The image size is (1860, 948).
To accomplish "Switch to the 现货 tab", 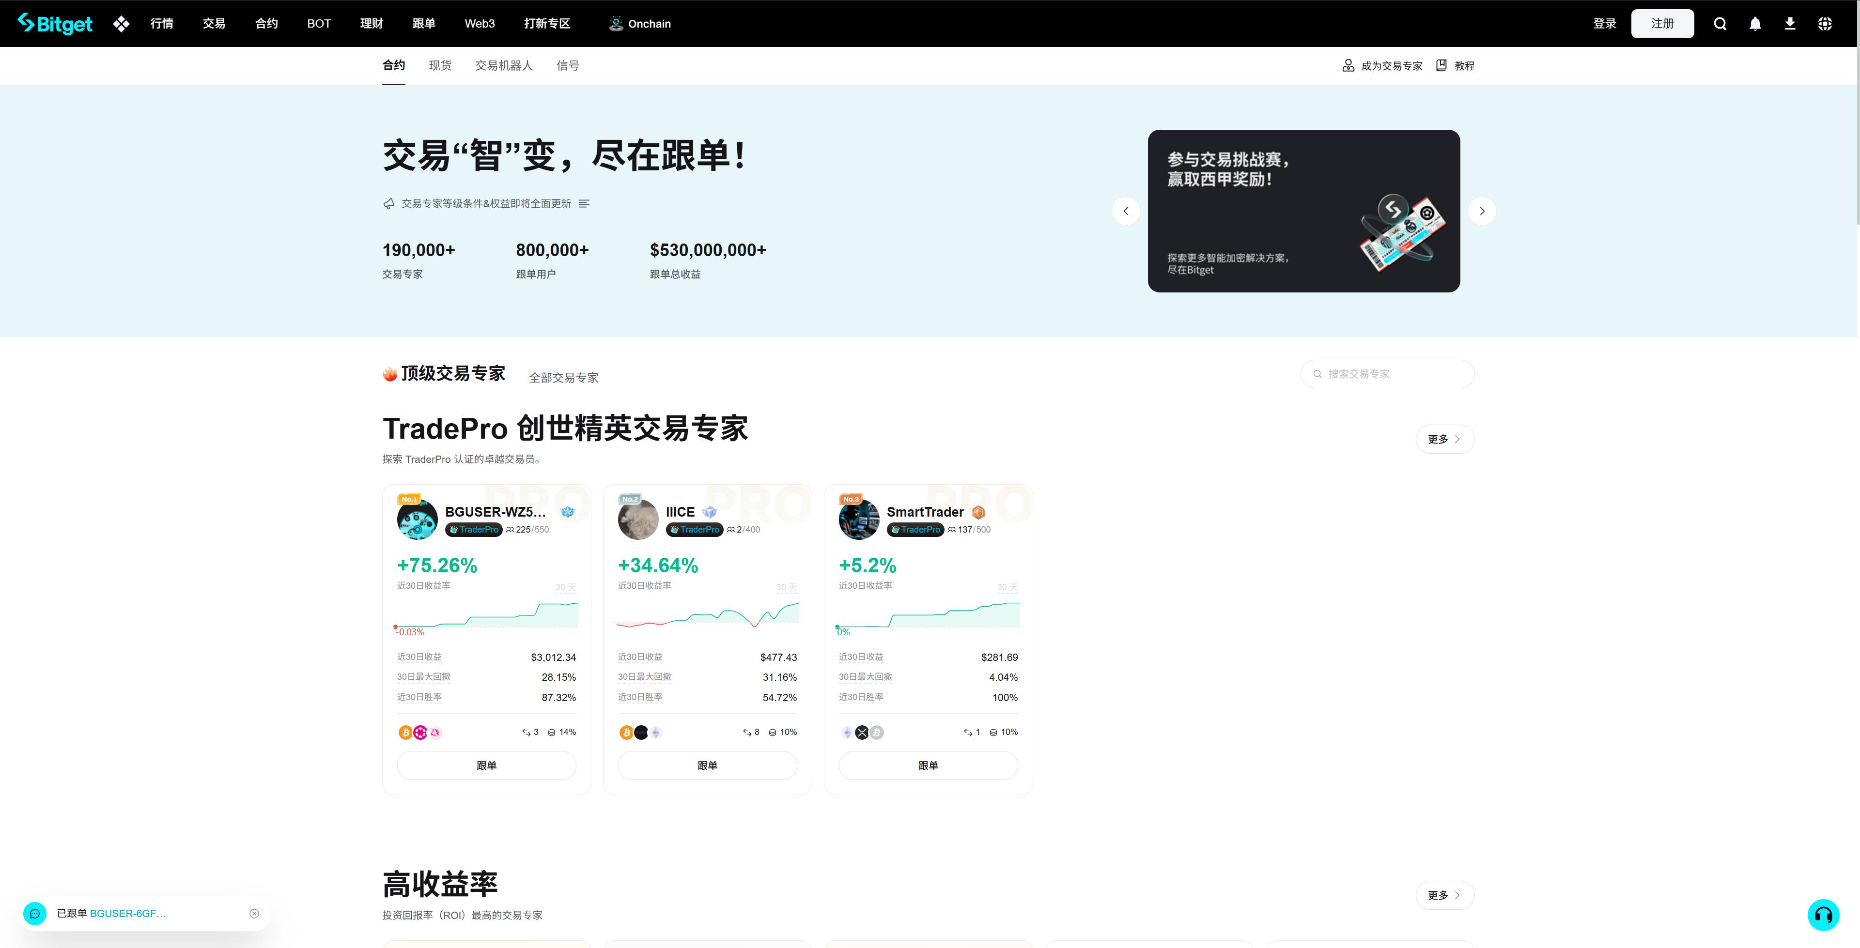I will 440,66.
